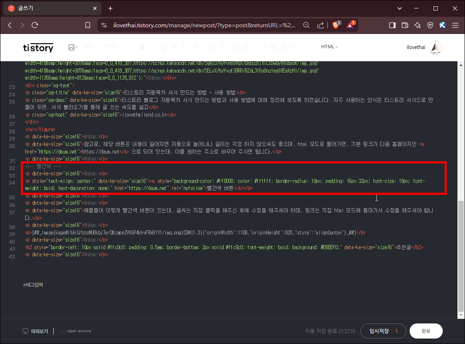Viewport: 465px width, 344px height.
Task: Select the 글쓰기 browser tab
Action: 52,8
